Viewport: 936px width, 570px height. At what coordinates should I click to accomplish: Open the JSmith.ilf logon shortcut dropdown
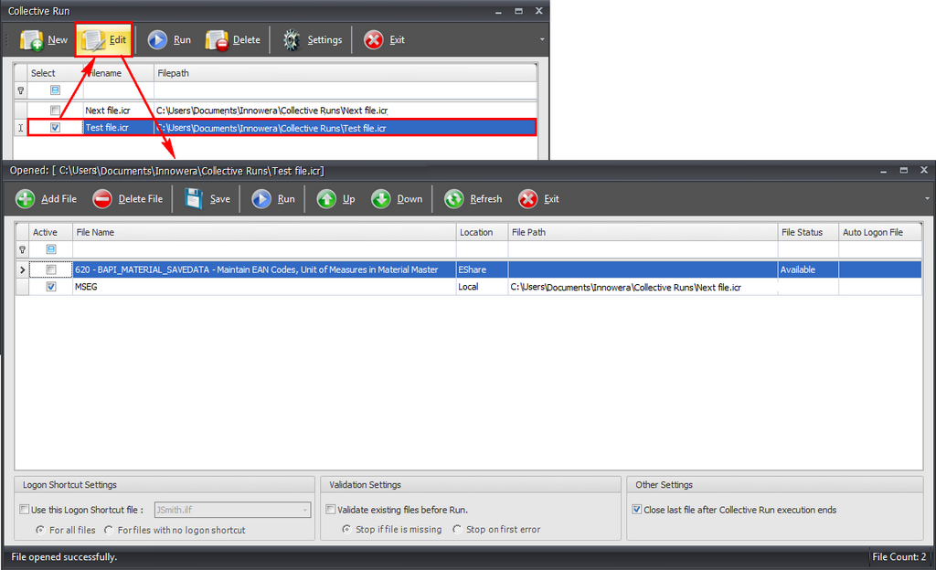[x=305, y=510]
